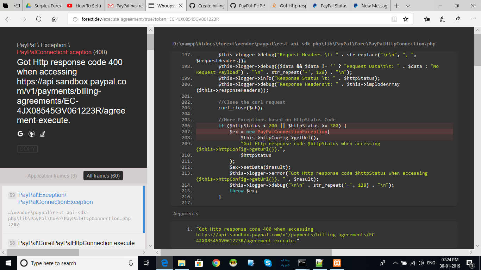Click the error message heading text
481x270 pixels.
tap(71, 91)
